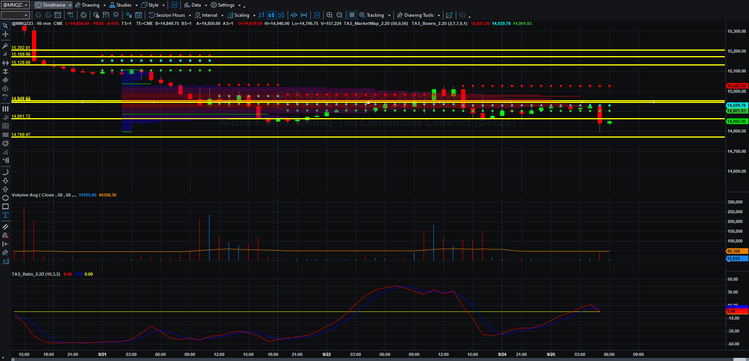Click the Drawing Tools button
Viewport: 749px width, 361px height.
click(418, 15)
